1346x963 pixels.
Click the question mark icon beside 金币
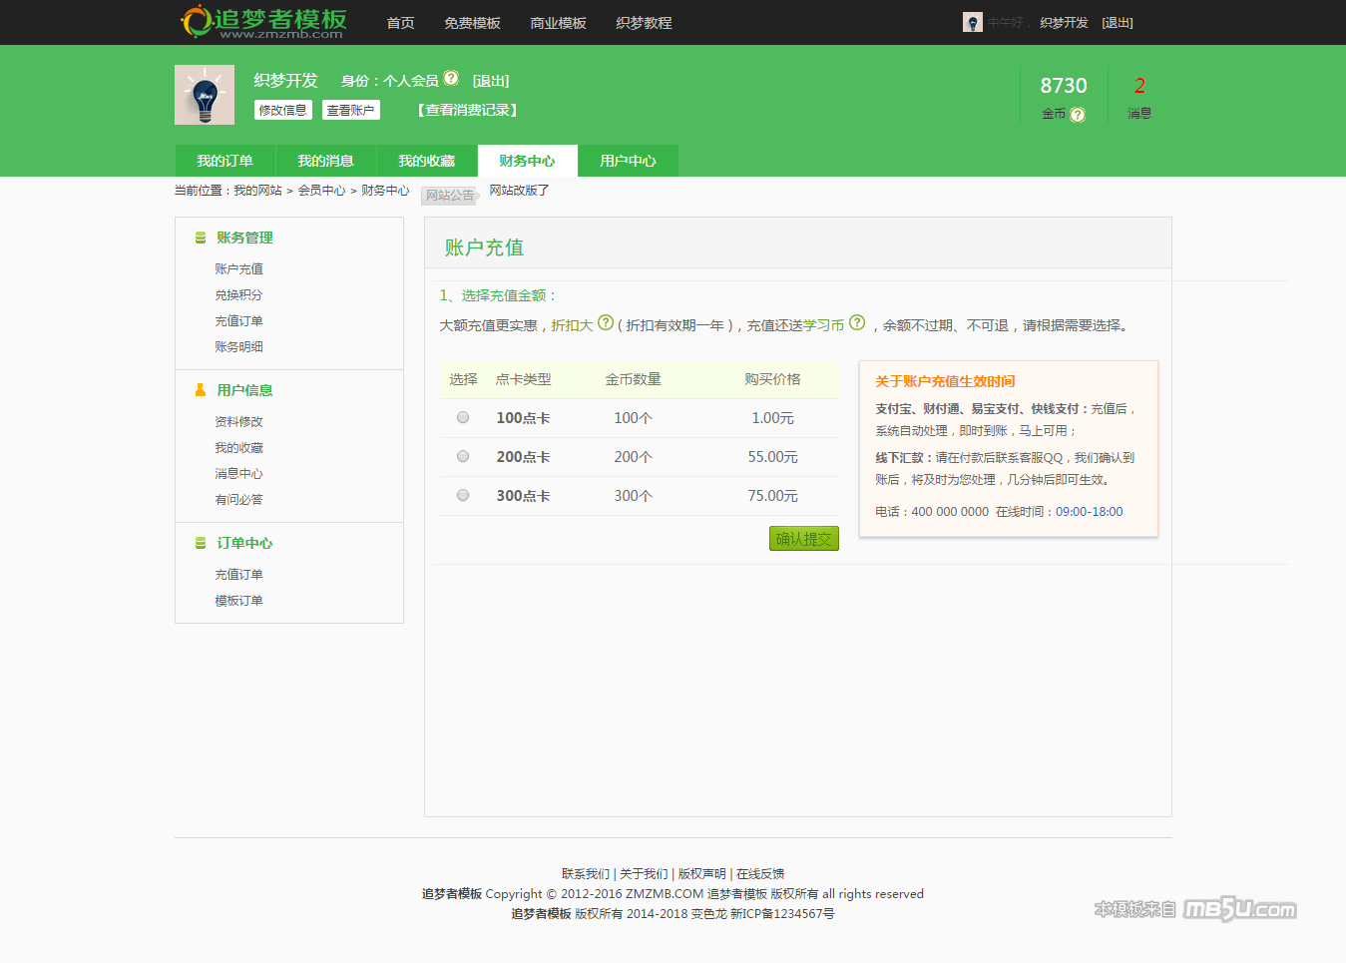[1078, 115]
